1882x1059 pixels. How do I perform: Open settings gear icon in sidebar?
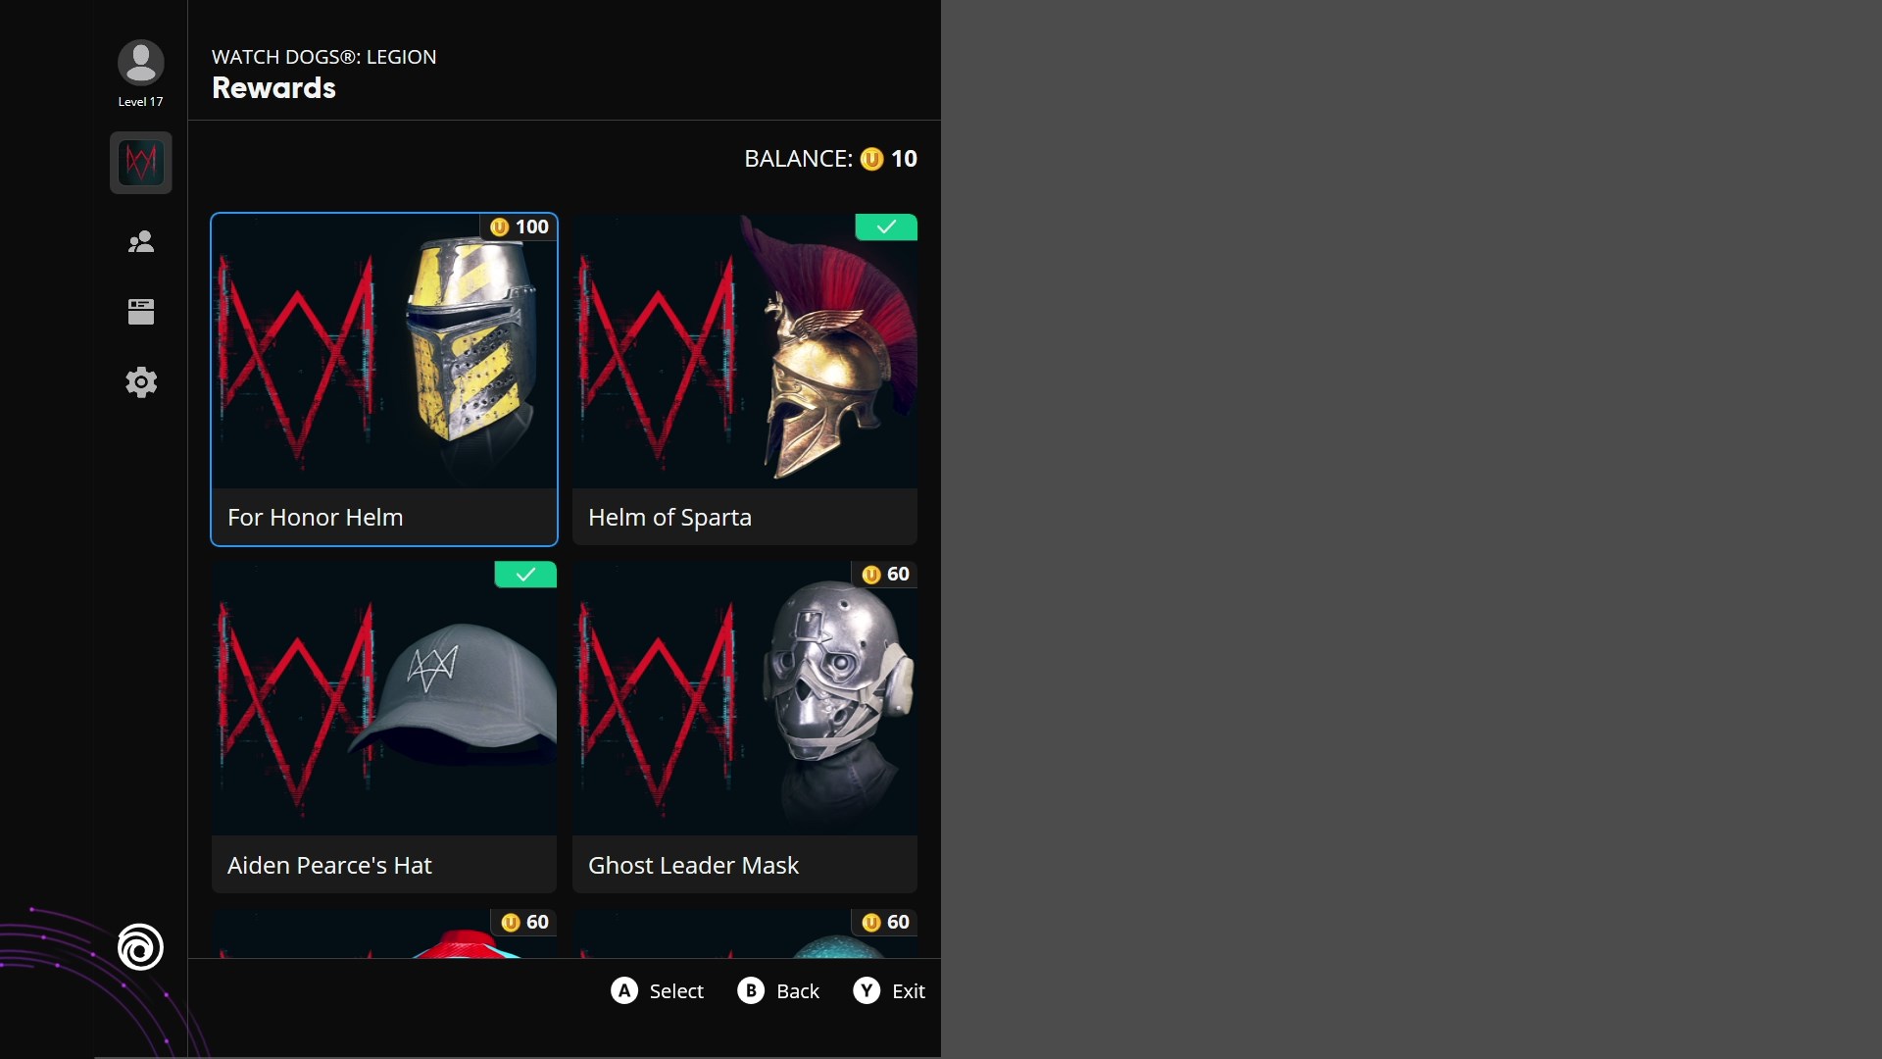[x=140, y=382]
